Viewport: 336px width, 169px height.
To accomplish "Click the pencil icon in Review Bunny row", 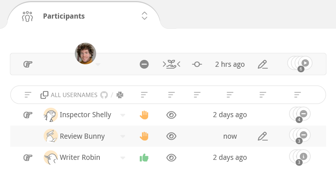I will coord(263,136).
